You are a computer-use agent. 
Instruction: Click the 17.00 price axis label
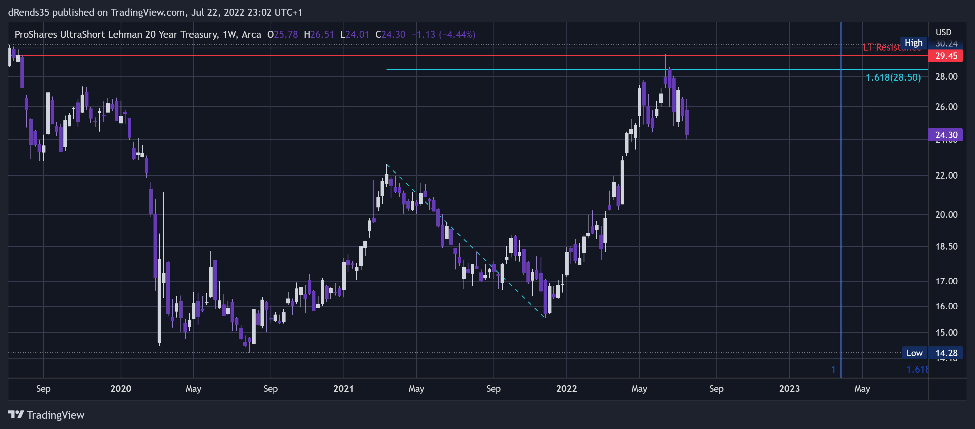pos(946,281)
